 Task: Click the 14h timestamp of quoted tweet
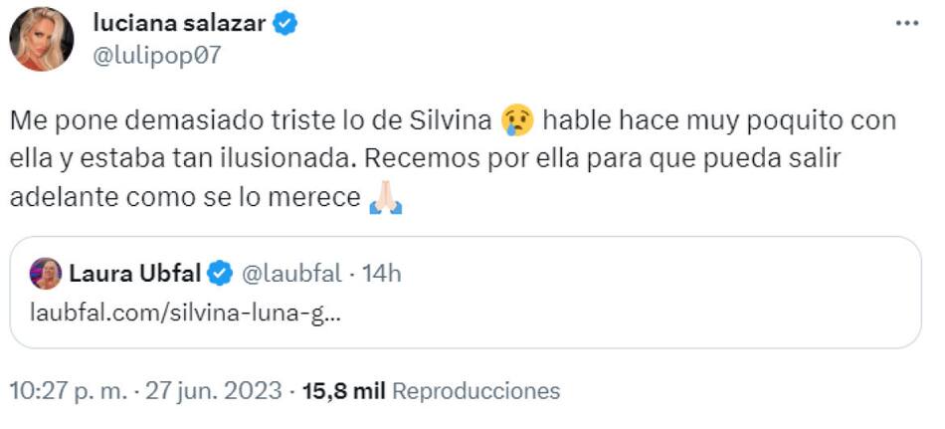380,273
